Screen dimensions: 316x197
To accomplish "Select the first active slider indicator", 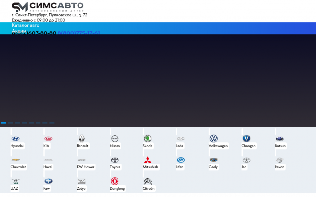I will (3, 123).
